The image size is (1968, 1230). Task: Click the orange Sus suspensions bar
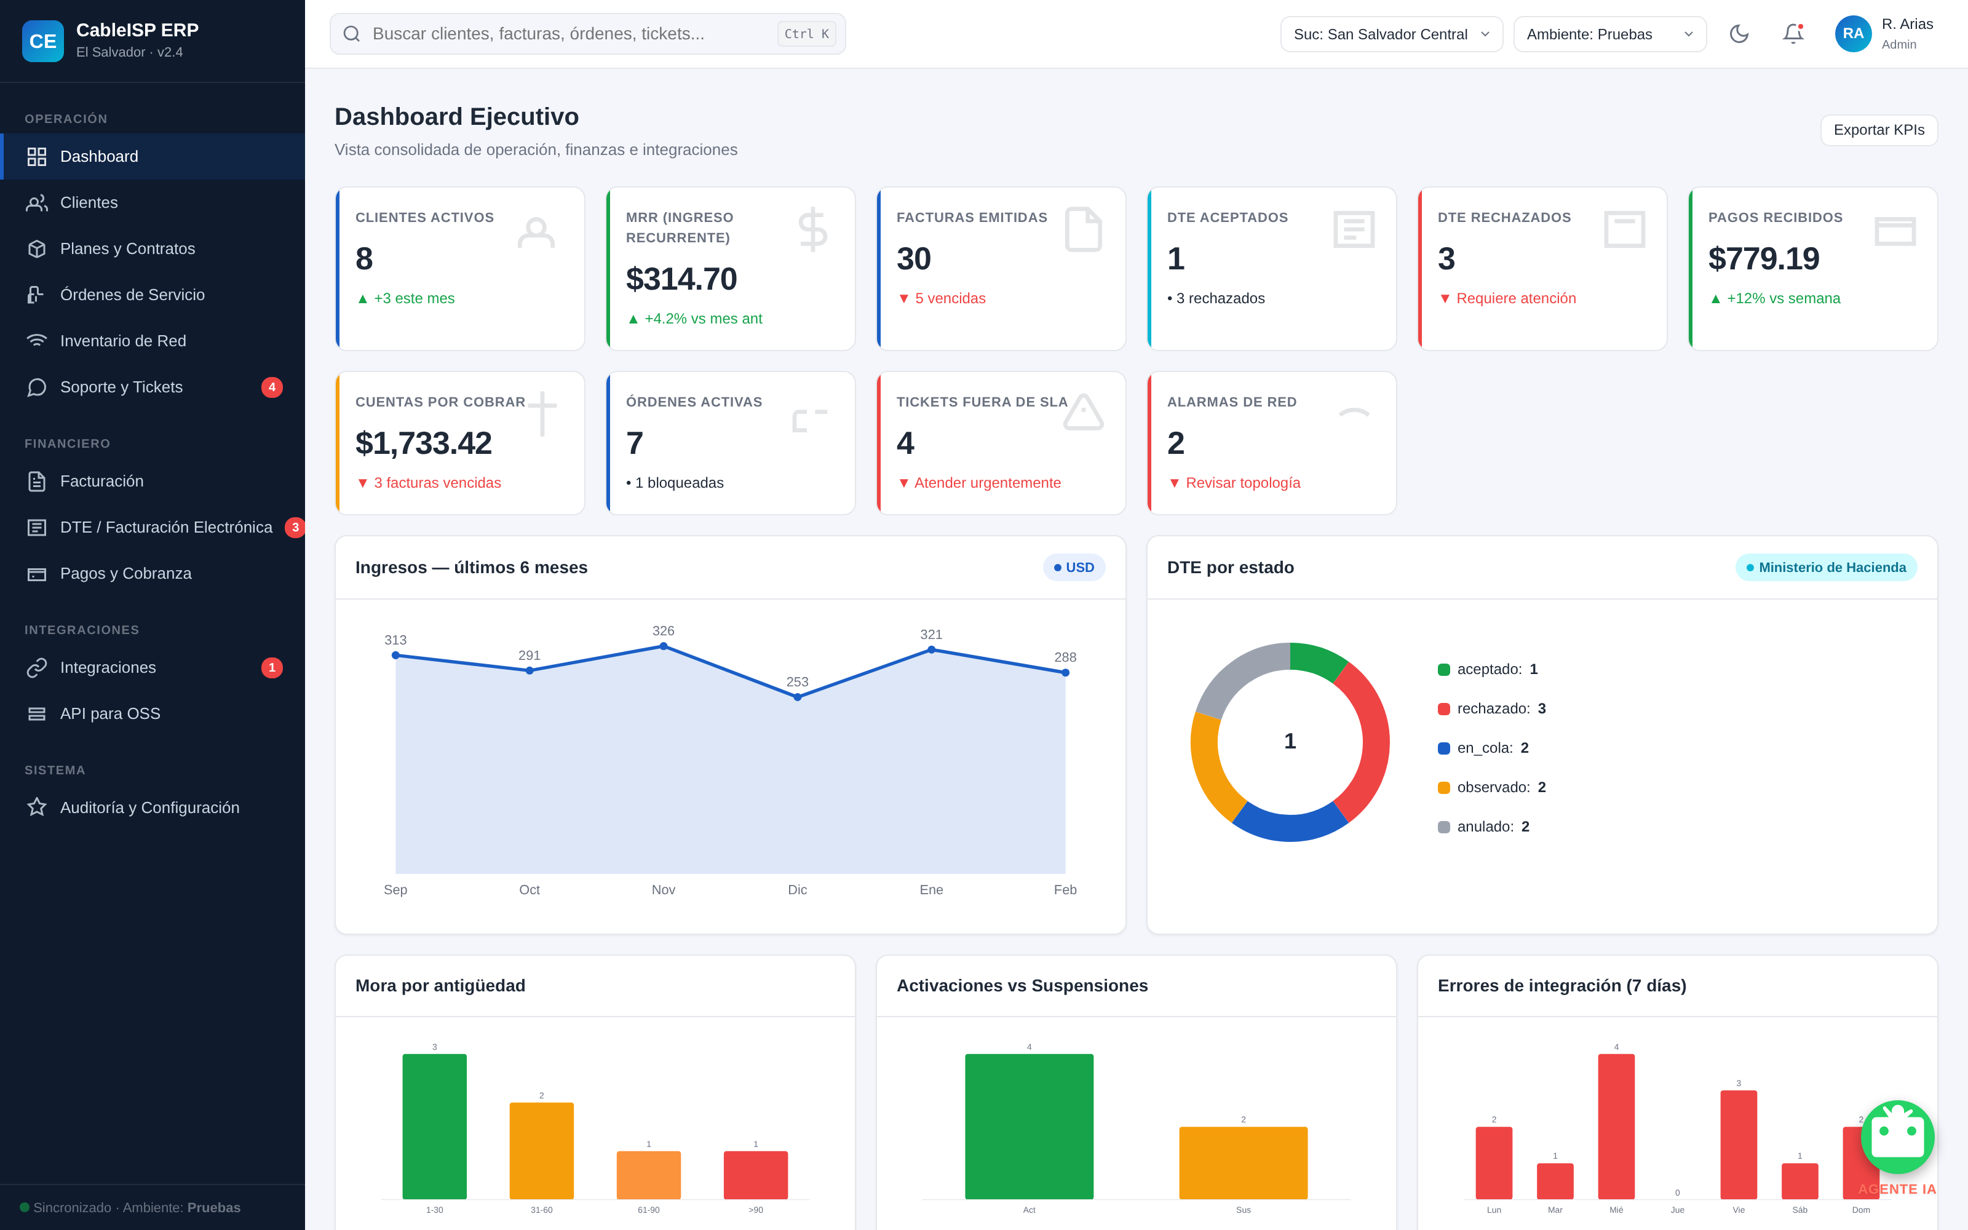click(1242, 1164)
